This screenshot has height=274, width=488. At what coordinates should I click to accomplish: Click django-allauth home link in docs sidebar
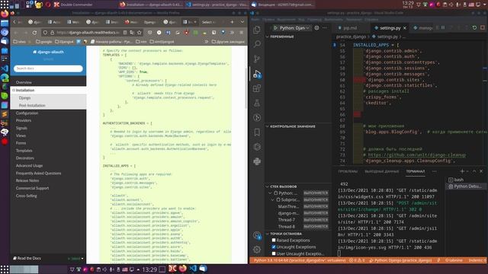[48, 52]
